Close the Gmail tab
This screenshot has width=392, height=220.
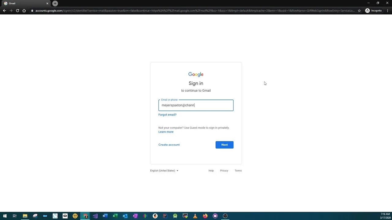[47, 3]
